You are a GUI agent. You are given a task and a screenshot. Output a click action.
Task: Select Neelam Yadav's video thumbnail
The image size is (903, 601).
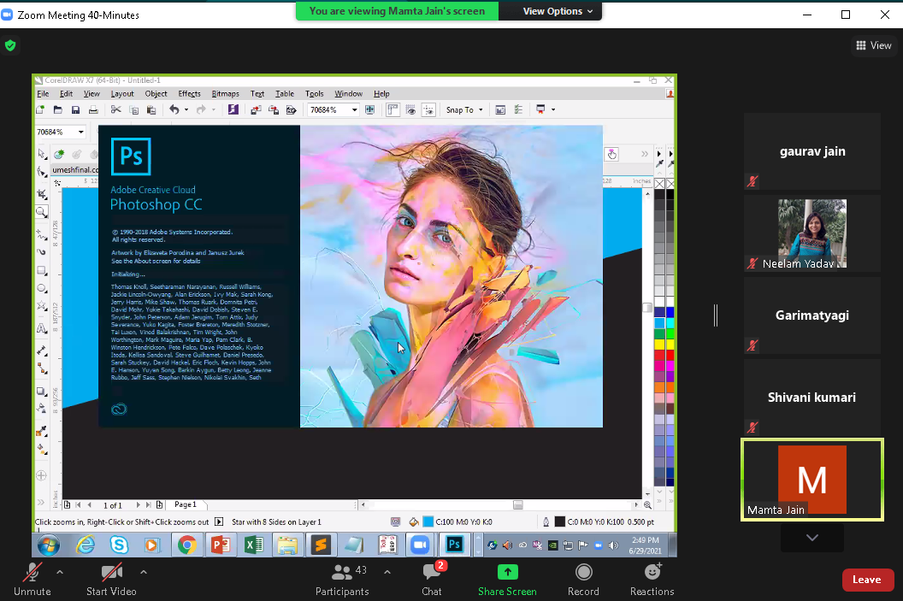coord(812,233)
